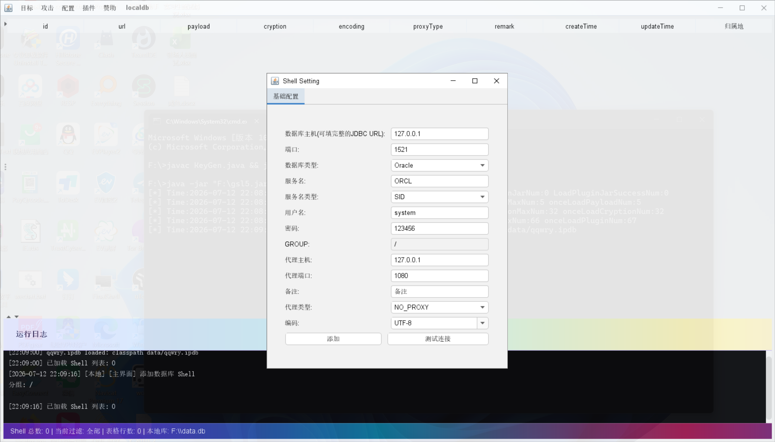Click the 添加 button
This screenshot has height=442, width=775.
tap(333, 339)
